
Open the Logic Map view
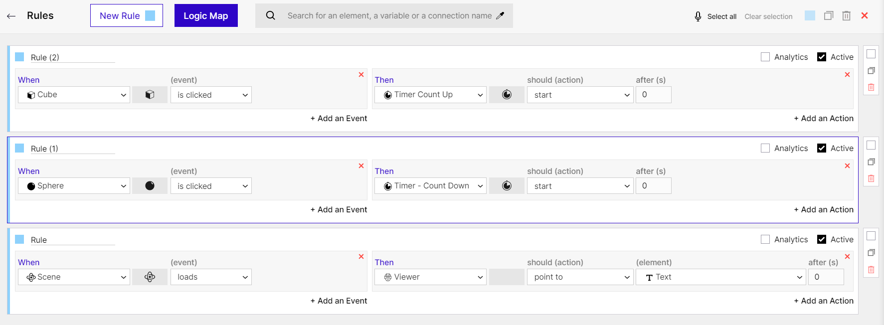tap(206, 15)
